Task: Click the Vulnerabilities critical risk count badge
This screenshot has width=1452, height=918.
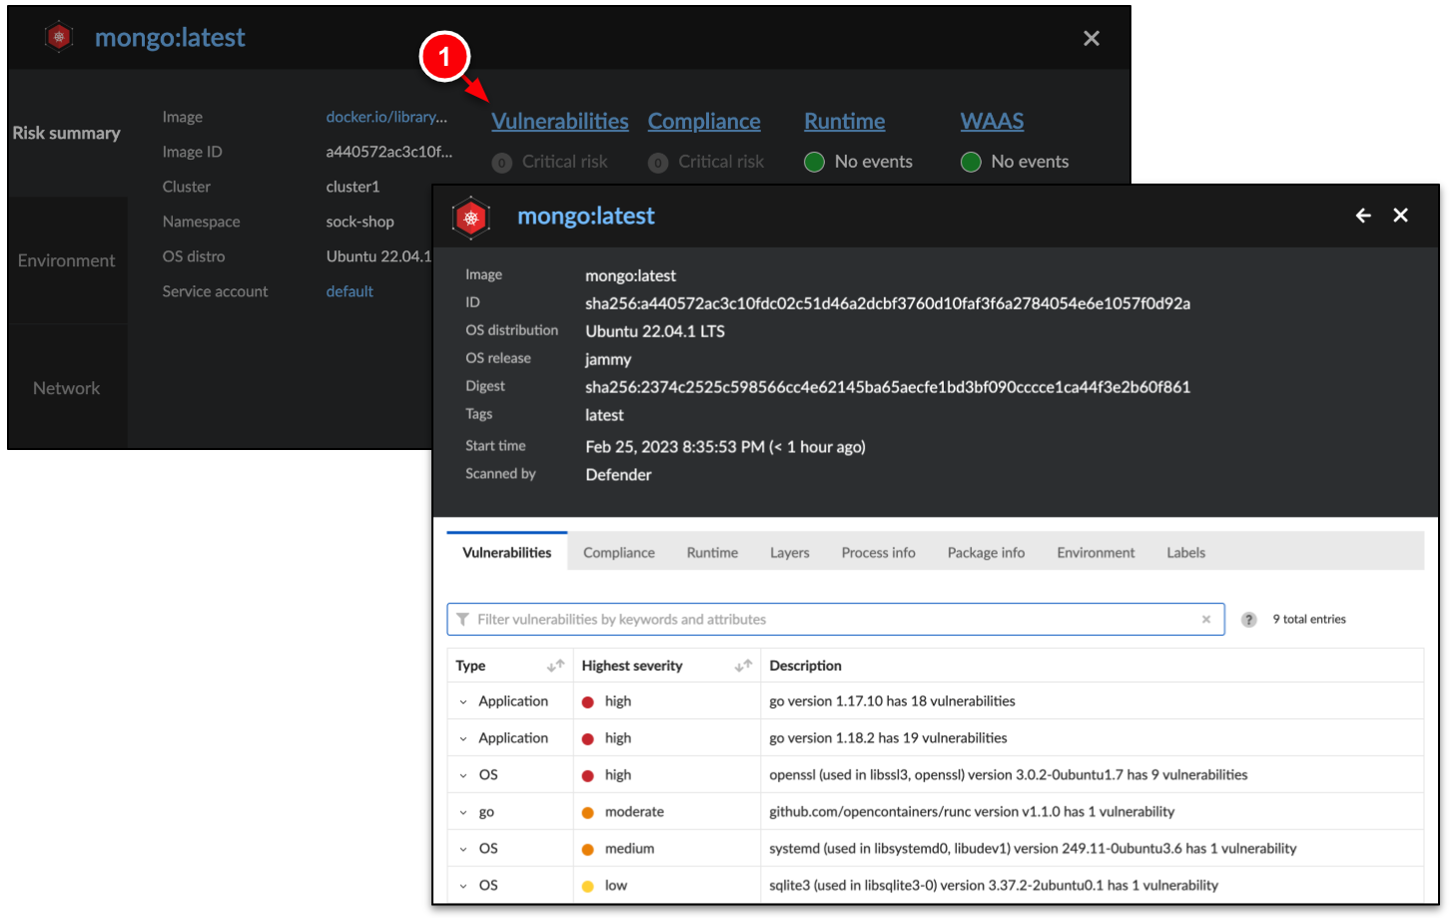Action: (502, 163)
